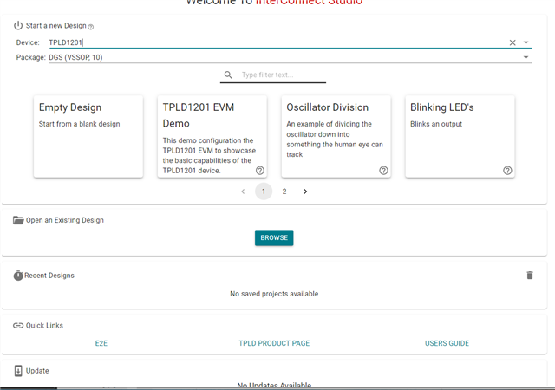Go to the previous page arrow
This screenshot has height=390, width=555.
[x=243, y=192]
